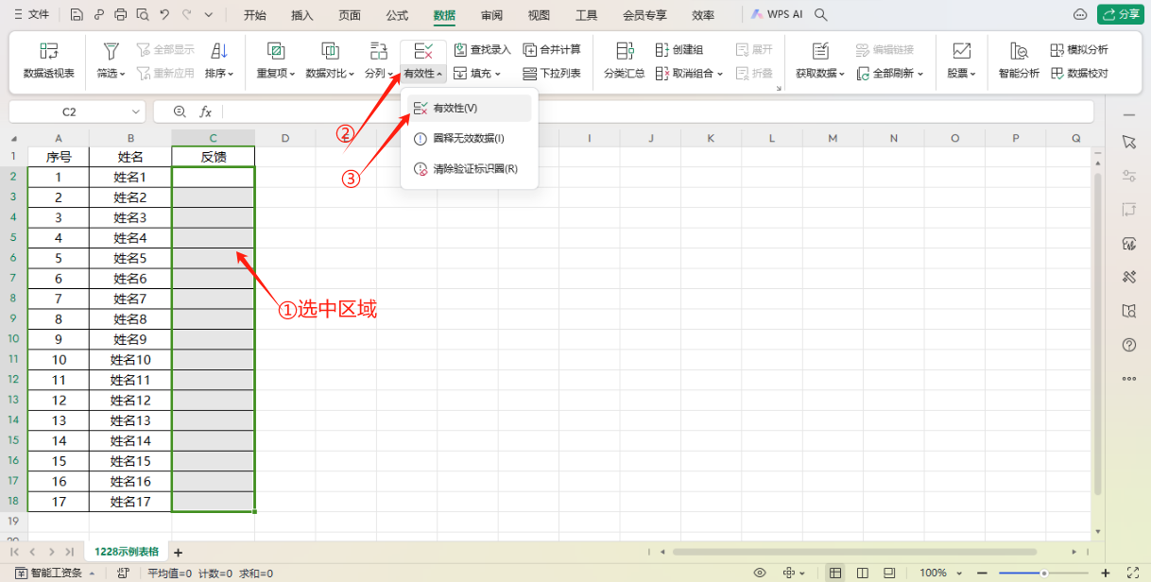This screenshot has height=582, width=1151.
Task: Open the 数据透视表 pivot table tool
Action: click(x=49, y=60)
